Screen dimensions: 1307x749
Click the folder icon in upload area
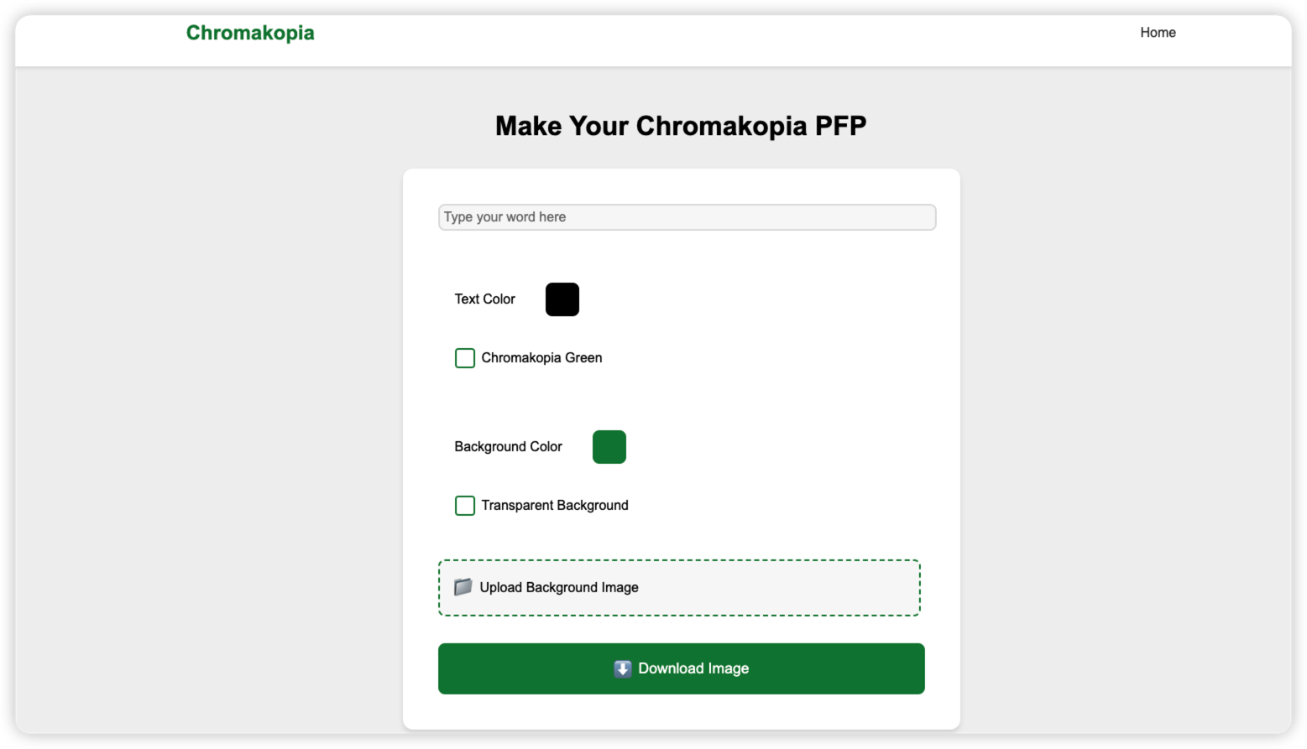pos(463,587)
